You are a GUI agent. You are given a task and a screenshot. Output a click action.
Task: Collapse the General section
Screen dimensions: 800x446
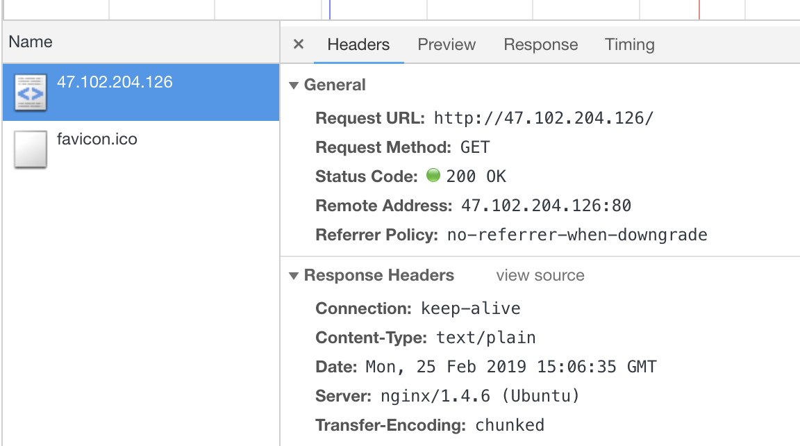294,85
